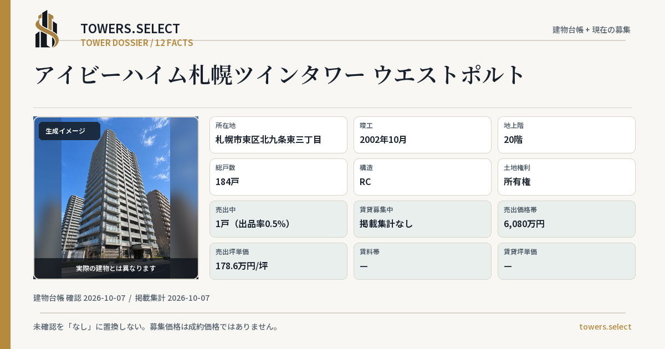Click the structure value RC
Viewport: 665px width, 349px height.
coord(365,182)
